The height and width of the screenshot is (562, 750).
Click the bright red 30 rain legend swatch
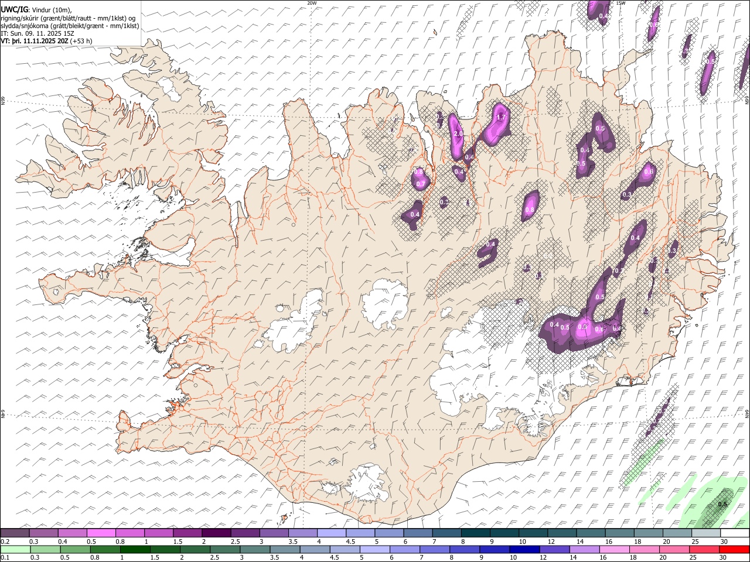[x=734, y=550]
